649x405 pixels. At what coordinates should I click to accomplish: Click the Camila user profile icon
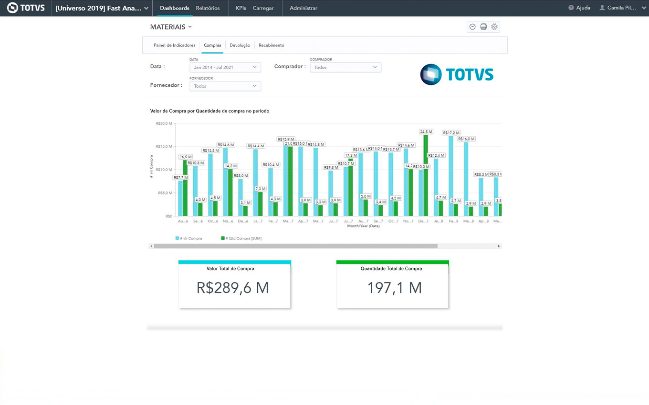point(602,8)
